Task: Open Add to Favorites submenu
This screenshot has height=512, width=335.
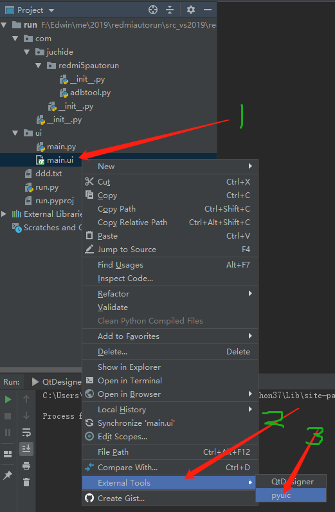Action: click(x=170, y=336)
